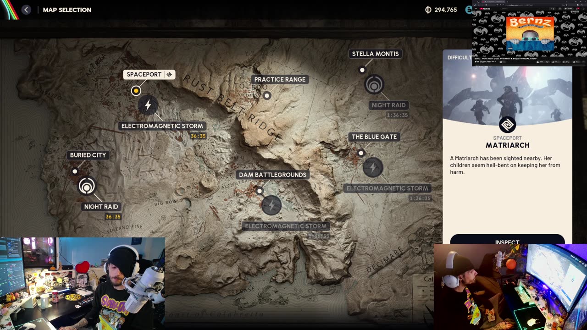Screen dimensions: 587x330
Task: Click The Blue Gate location marker dot
Action: [x=361, y=153]
